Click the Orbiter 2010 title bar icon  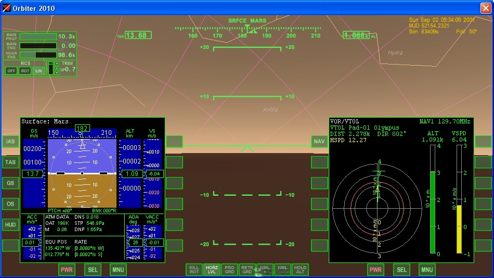(6, 8)
